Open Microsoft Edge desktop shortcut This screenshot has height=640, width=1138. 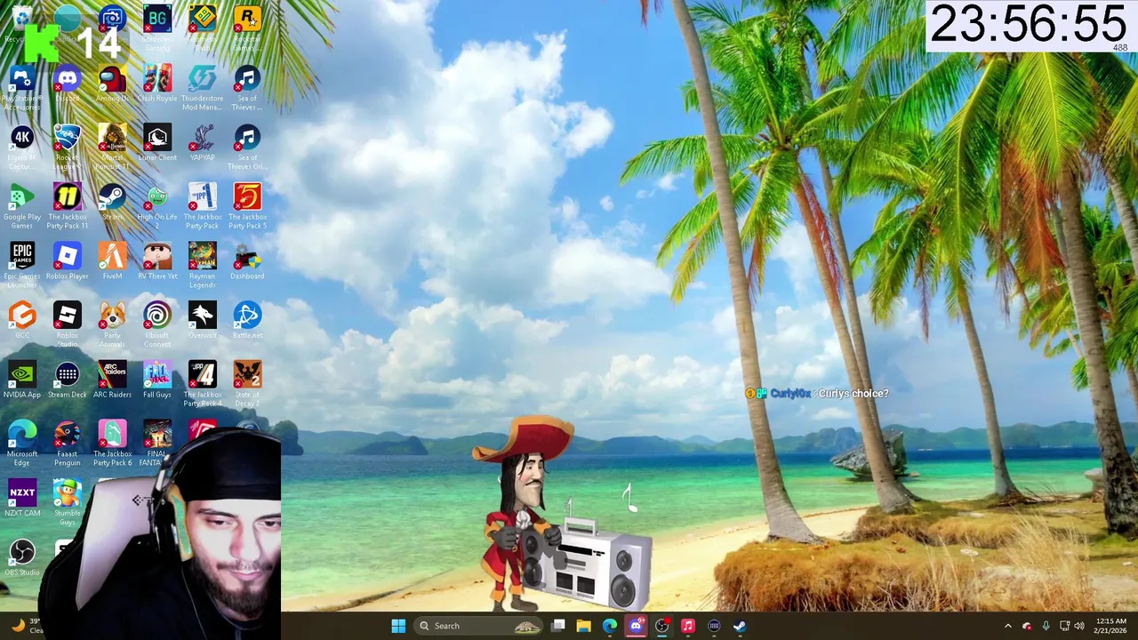point(22,443)
